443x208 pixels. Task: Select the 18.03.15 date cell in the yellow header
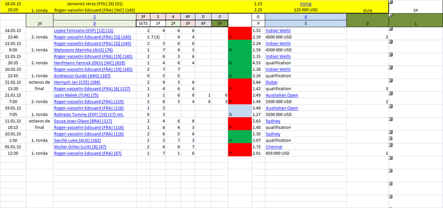13,4
